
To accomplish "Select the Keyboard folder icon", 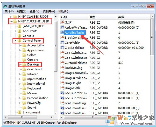I will (24, 88).
